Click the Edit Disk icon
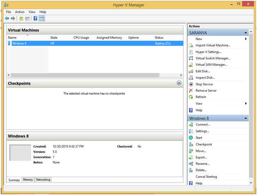The width and height of the screenshot is (257, 195). tap(191, 71)
